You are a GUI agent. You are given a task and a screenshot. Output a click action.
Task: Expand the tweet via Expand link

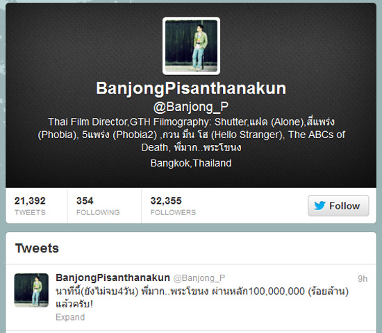(x=70, y=317)
